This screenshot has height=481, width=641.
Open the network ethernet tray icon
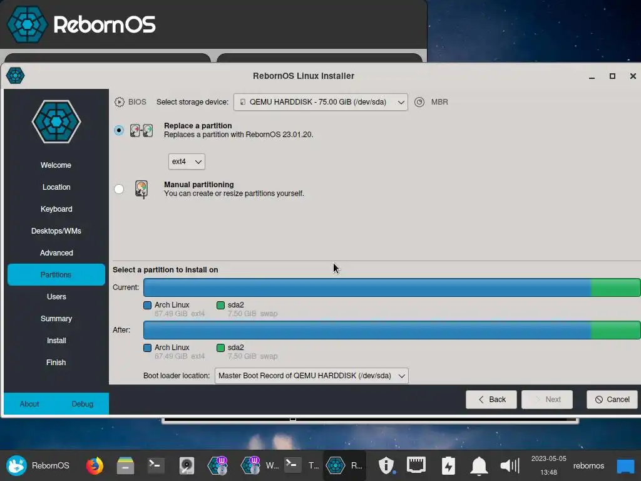[x=416, y=465]
